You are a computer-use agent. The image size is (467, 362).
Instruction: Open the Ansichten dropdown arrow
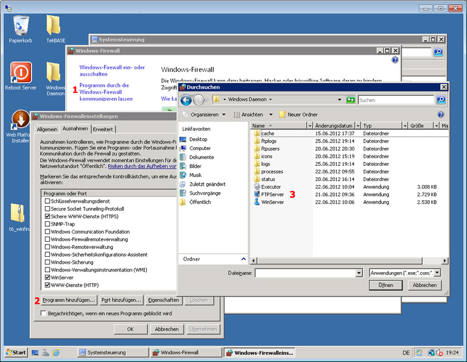[x=271, y=114]
